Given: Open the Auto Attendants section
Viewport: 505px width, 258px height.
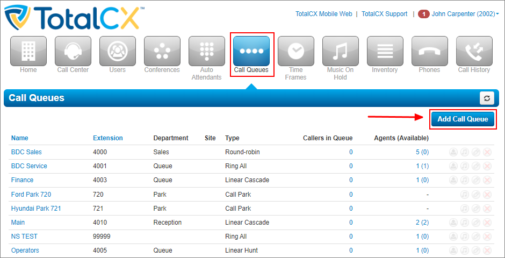Looking at the screenshot, I should pyautogui.click(x=207, y=51).
